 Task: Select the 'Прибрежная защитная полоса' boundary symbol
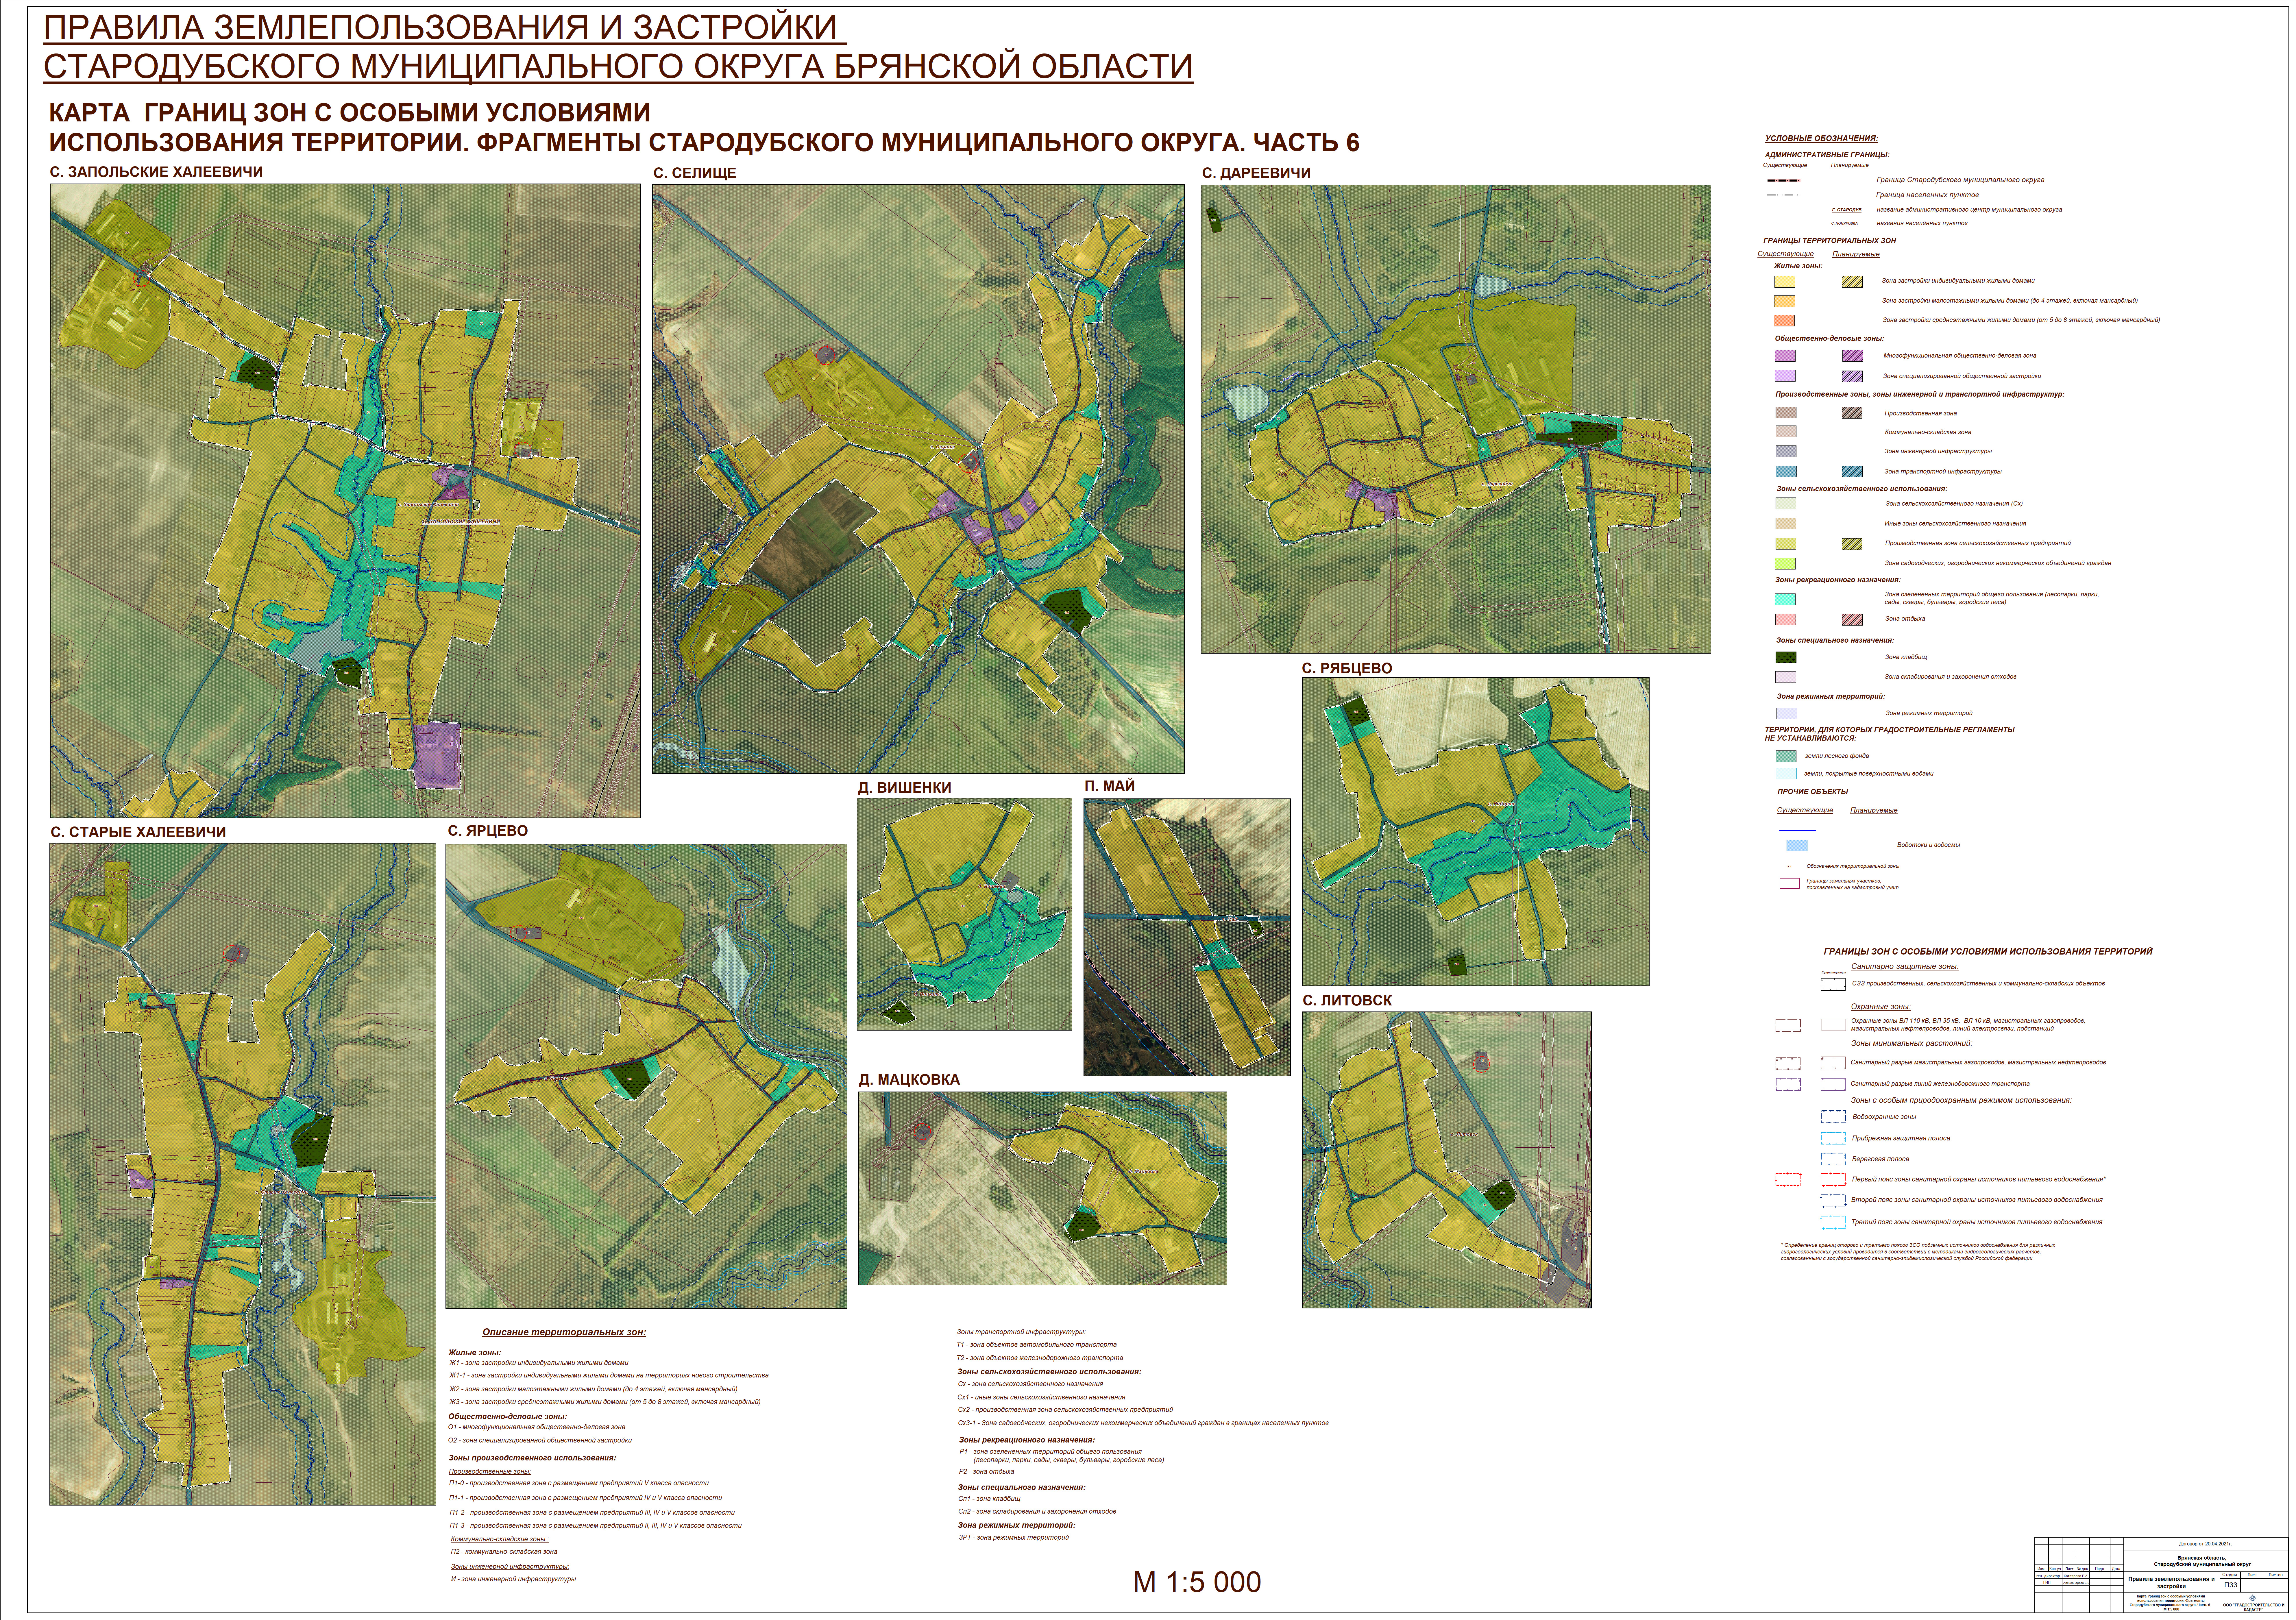[x=1833, y=1138]
